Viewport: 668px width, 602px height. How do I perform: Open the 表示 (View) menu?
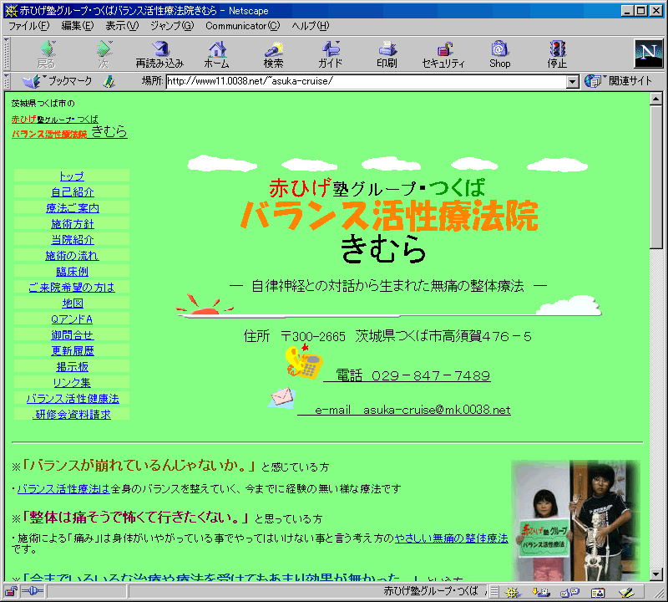[122, 26]
